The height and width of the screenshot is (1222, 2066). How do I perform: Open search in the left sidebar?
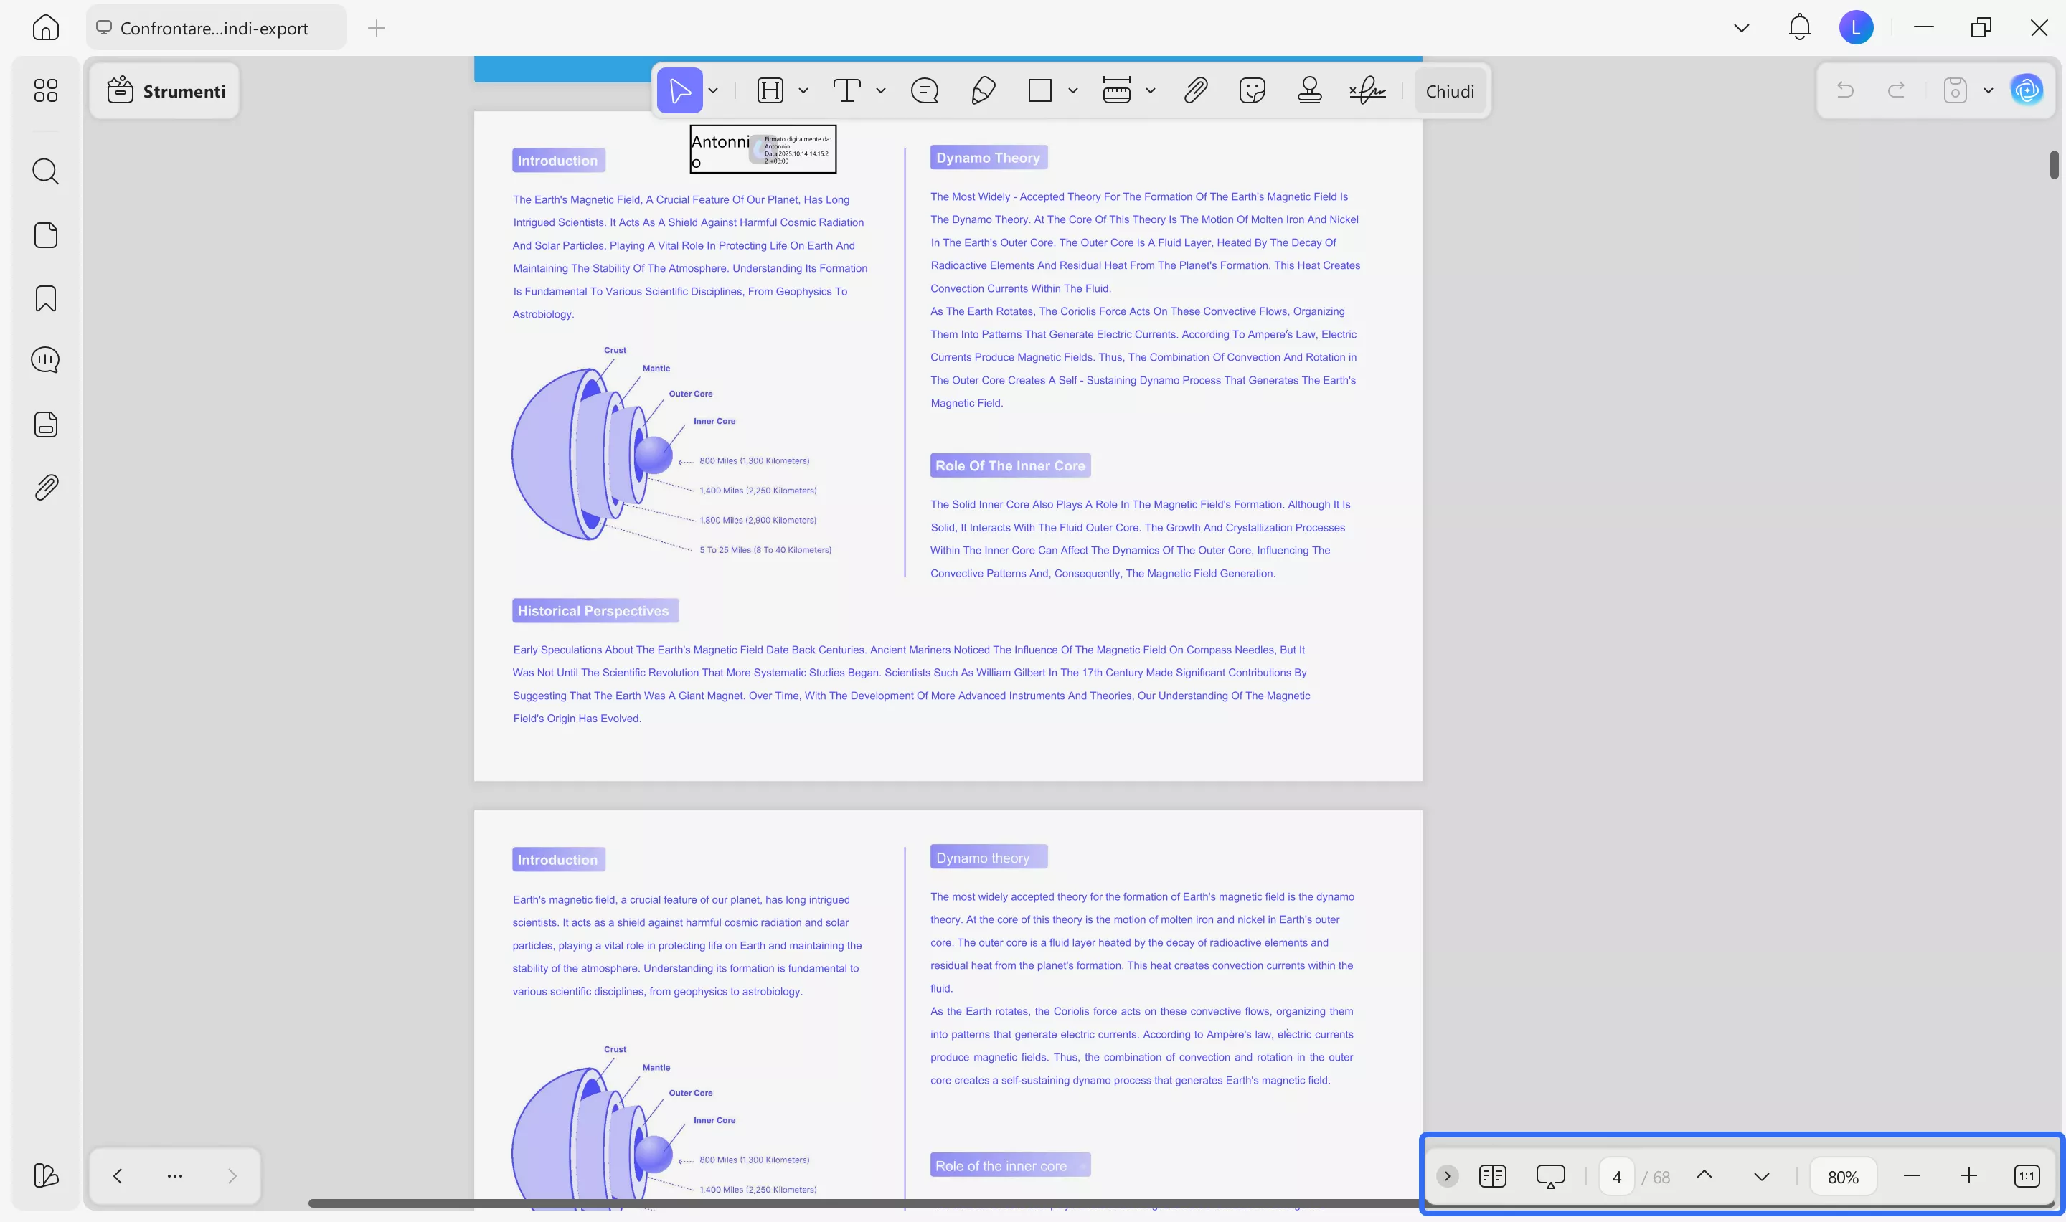45,171
